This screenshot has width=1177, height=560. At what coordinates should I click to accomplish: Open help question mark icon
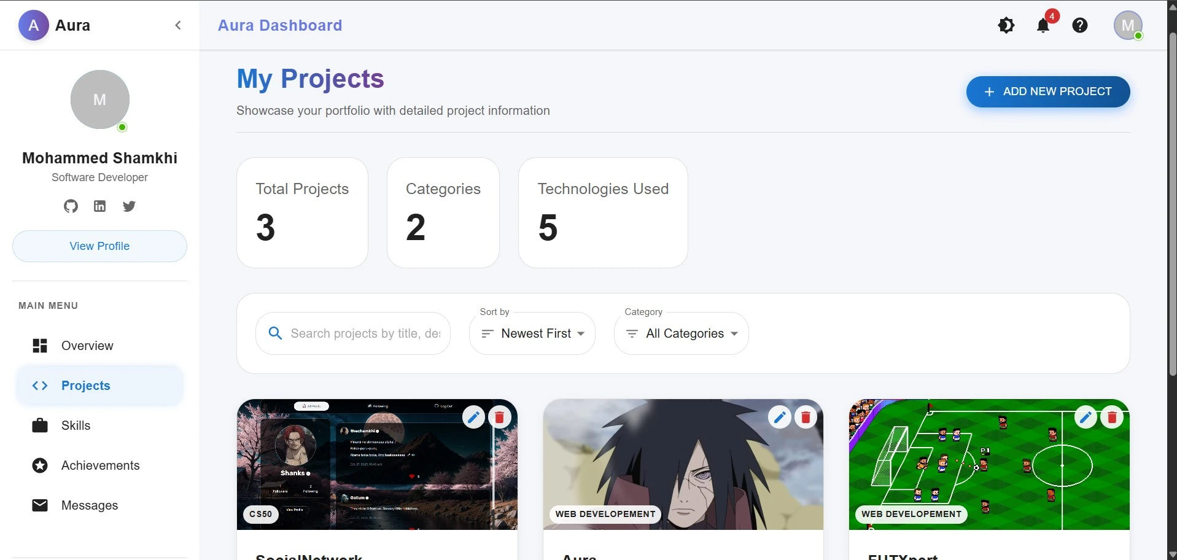click(1080, 25)
